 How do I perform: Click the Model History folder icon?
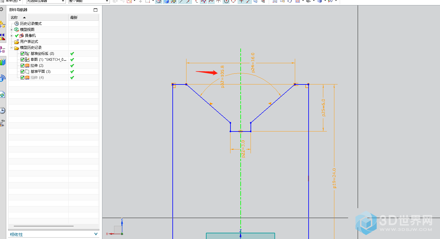point(16,47)
